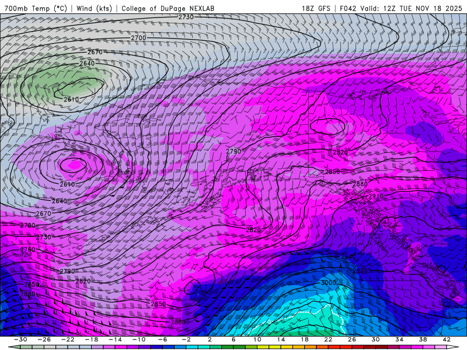This screenshot has width=467, height=350.
Task: Click the '700mb Temp (°C)' title text
Action: (36, 8)
